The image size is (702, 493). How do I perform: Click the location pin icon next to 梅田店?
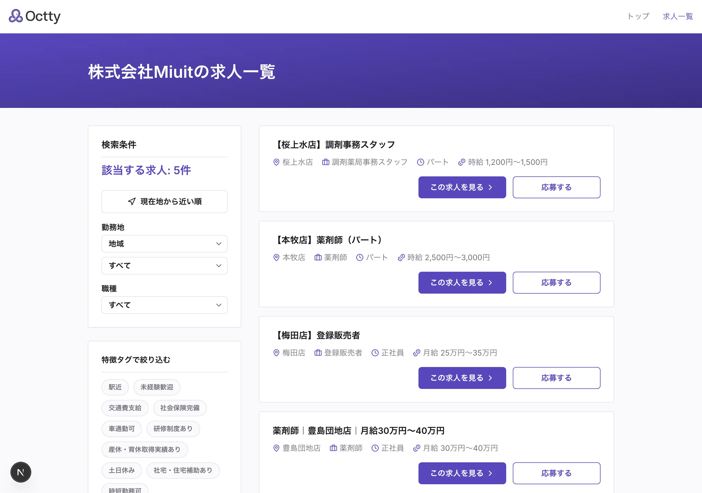[x=276, y=353]
